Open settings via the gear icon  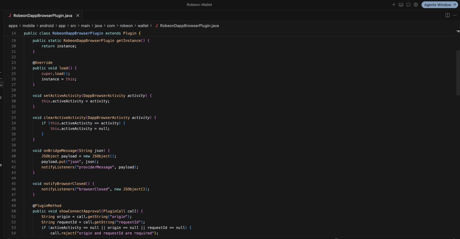tap(416, 5)
